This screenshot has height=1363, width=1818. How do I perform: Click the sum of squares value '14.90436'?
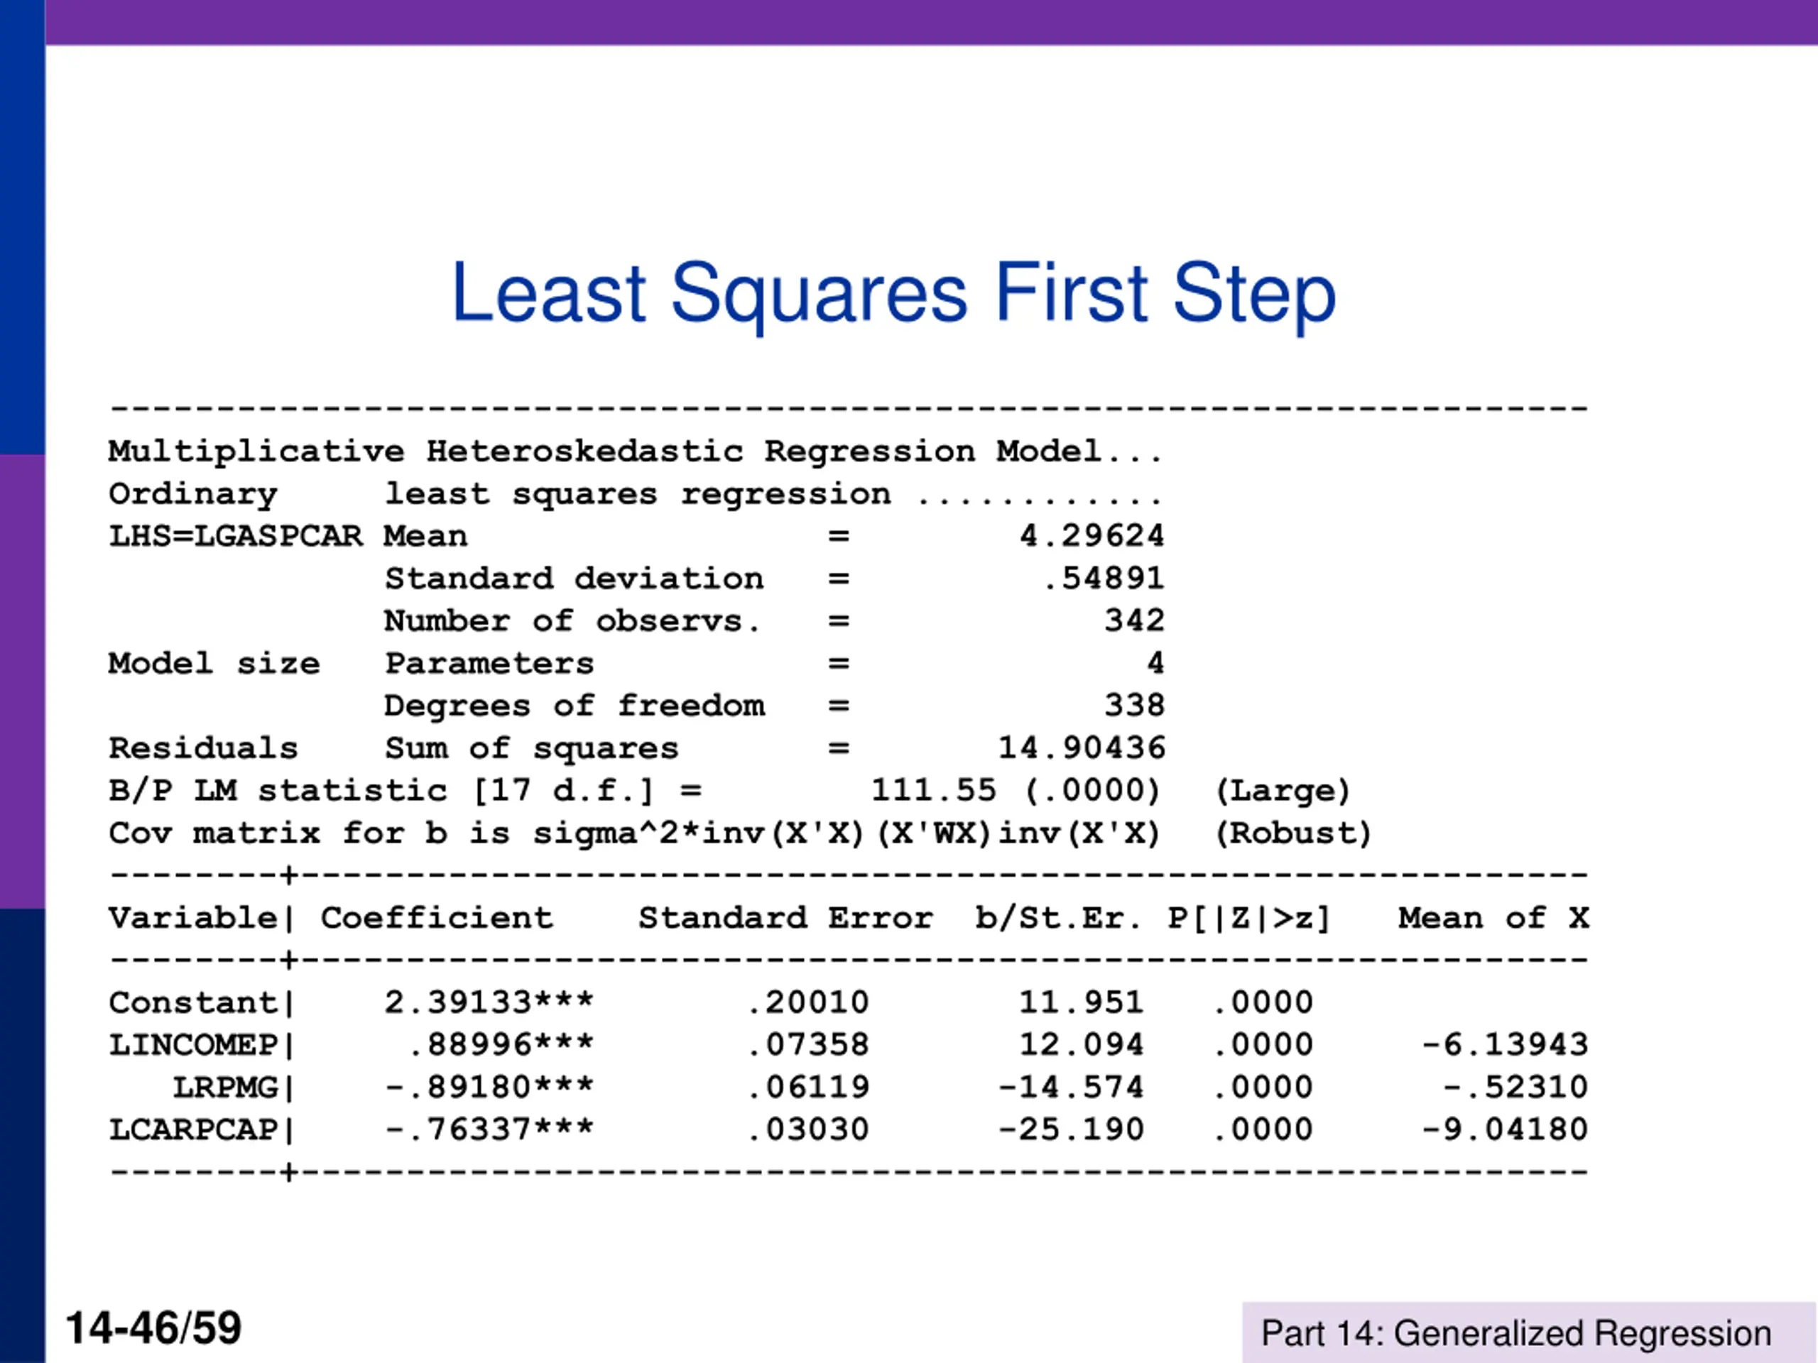click(1082, 748)
